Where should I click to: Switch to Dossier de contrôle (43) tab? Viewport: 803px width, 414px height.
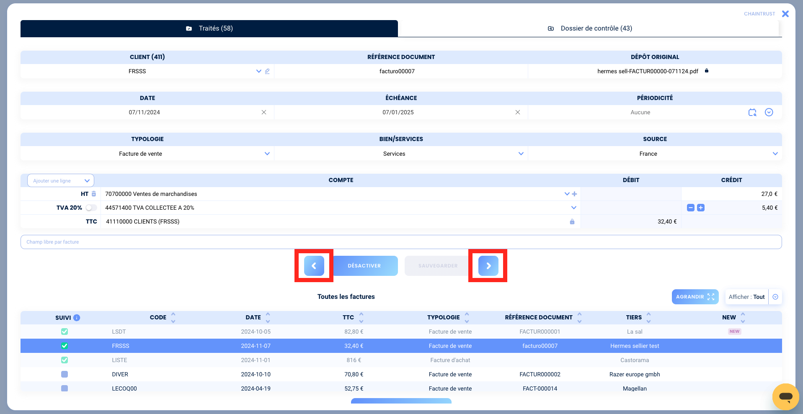pyautogui.click(x=590, y=28)
